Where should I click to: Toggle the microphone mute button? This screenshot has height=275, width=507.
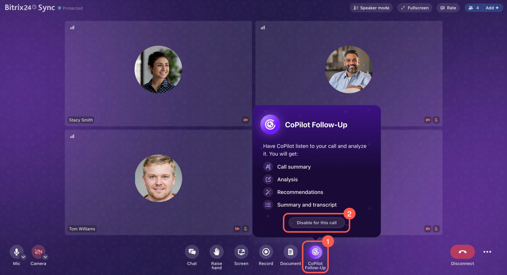click(x=16, y=252)
